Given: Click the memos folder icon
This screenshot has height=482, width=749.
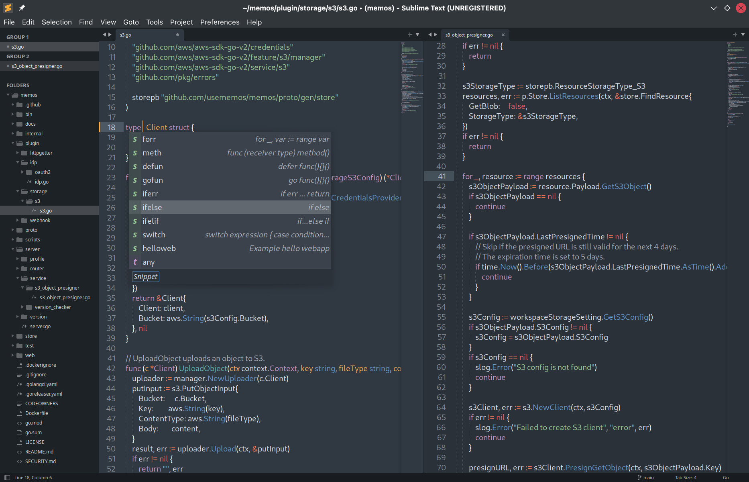Looking at the screenshot, I should (x=15, y=95).
